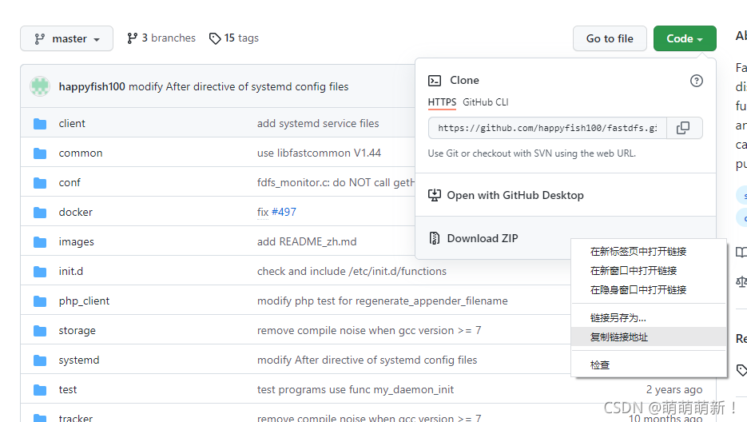Click the folder icon of the init.d row

coord(40,272)
